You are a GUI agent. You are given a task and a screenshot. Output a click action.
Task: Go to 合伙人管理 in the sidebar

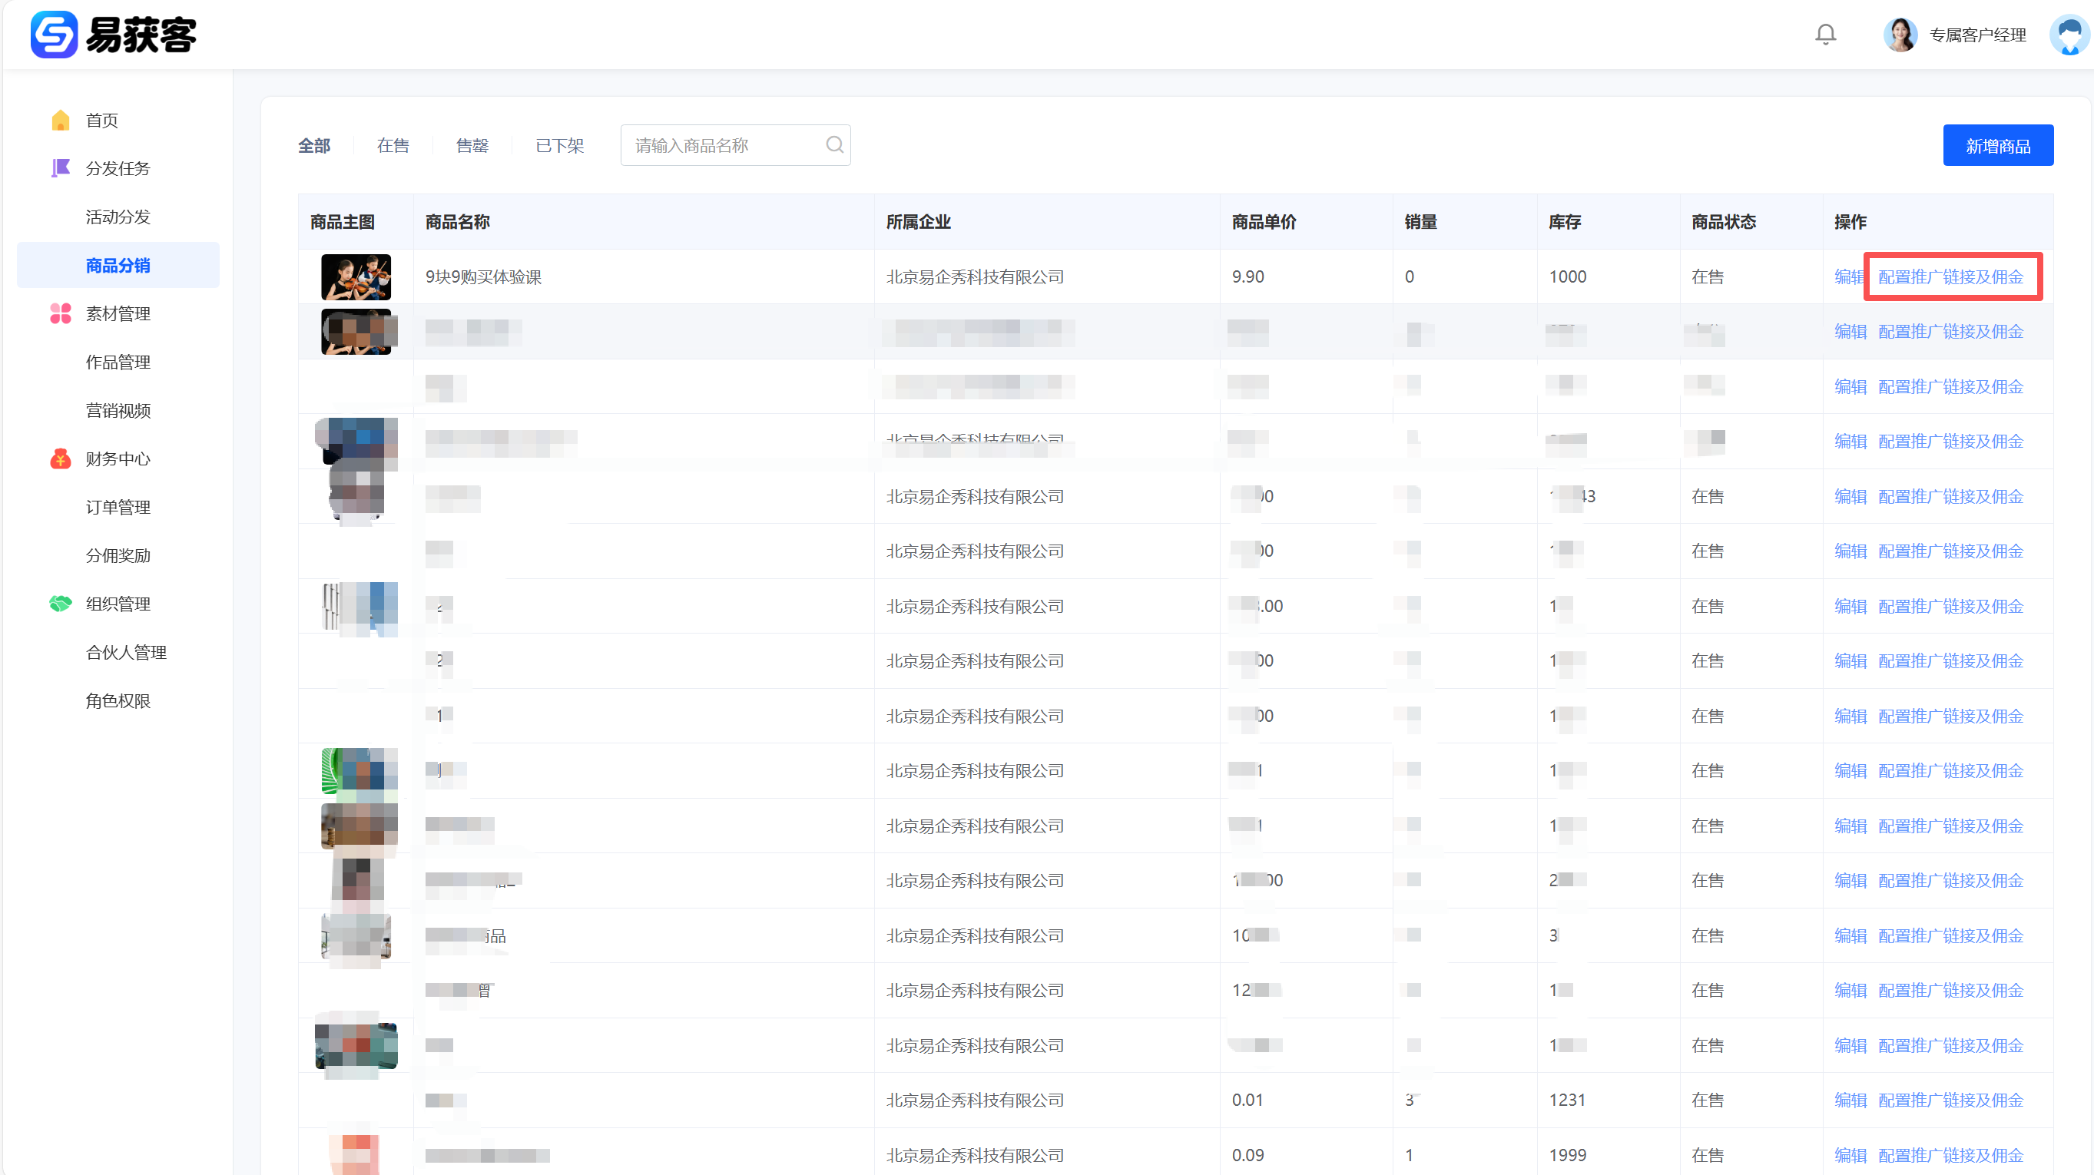point(126,653)
